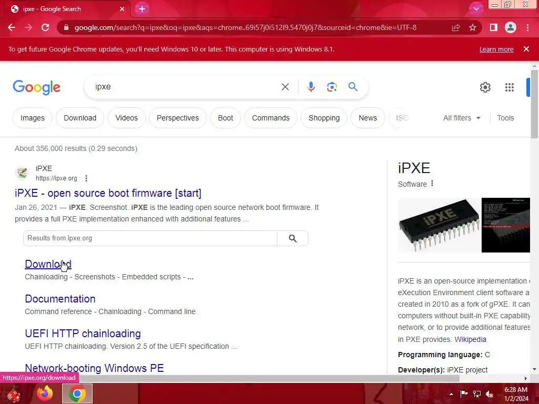Go to Google homepage via logo
Image resolution: width=539 pixels, height=404 pixels.
tap(36, 87)
